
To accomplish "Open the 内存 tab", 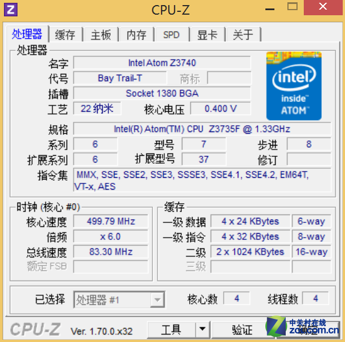I will click(137, 34).
